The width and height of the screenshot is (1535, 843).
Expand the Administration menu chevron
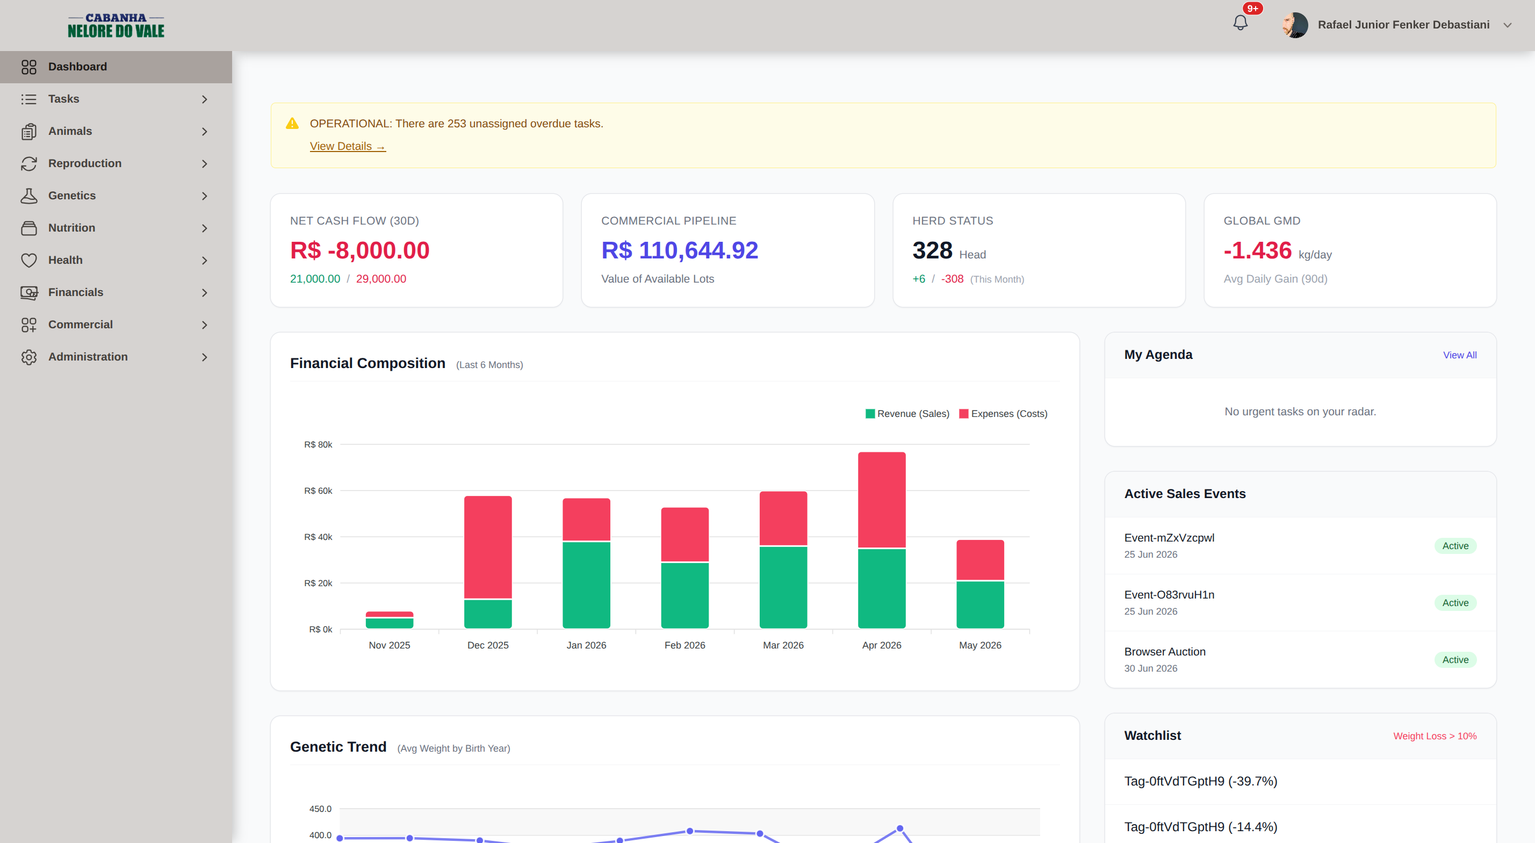tap(204, 356)
